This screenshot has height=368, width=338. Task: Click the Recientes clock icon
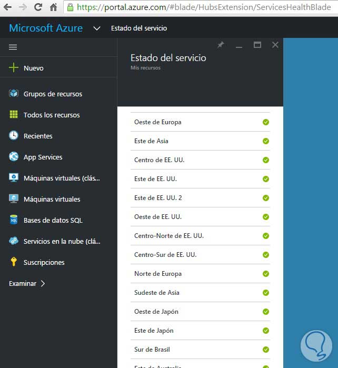coord(14,136)
